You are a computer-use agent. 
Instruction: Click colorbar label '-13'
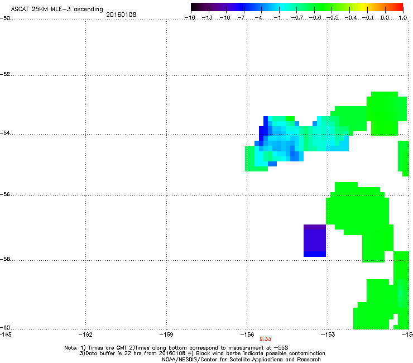click(x=207, y=18)
